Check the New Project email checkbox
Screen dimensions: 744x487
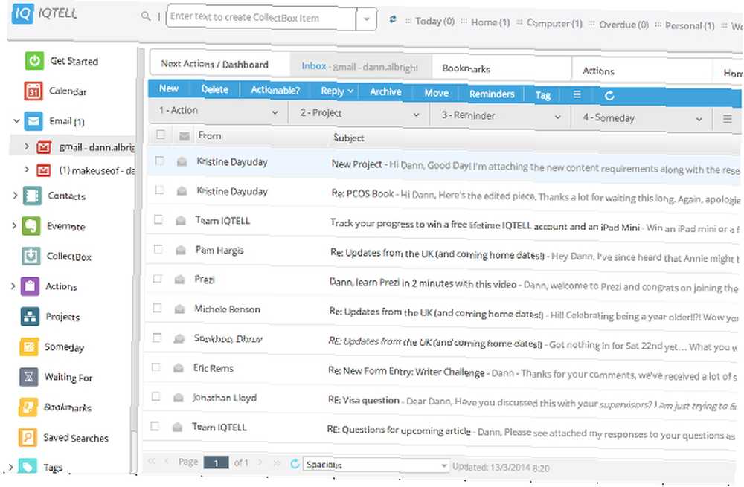click(160, 161)
